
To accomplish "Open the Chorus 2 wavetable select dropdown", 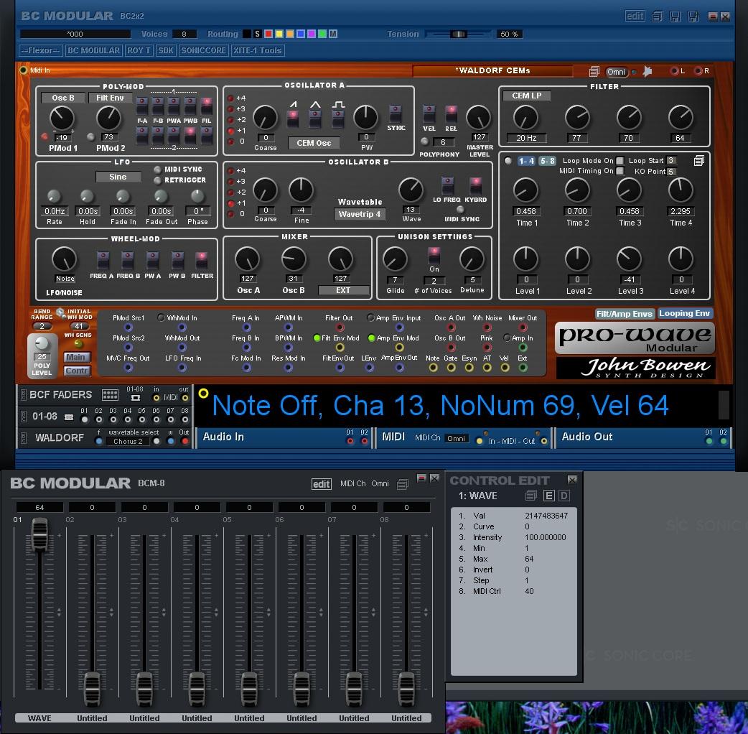I will (128, 441).
